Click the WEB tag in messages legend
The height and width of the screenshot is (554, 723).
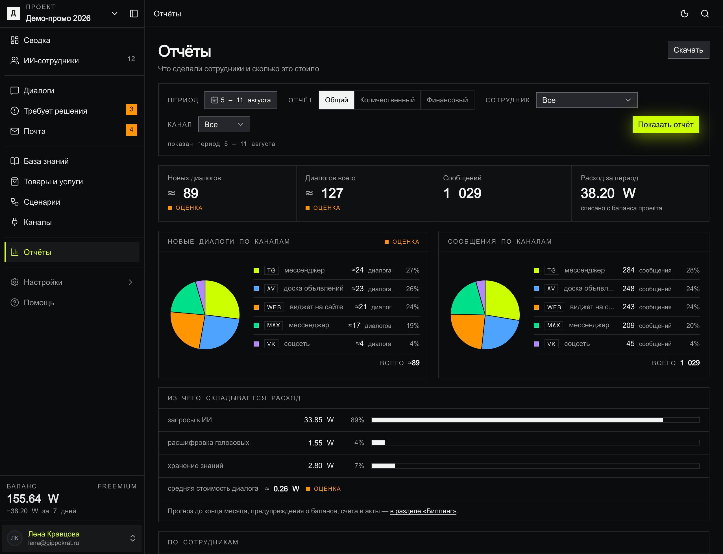[x=554, y=307]
